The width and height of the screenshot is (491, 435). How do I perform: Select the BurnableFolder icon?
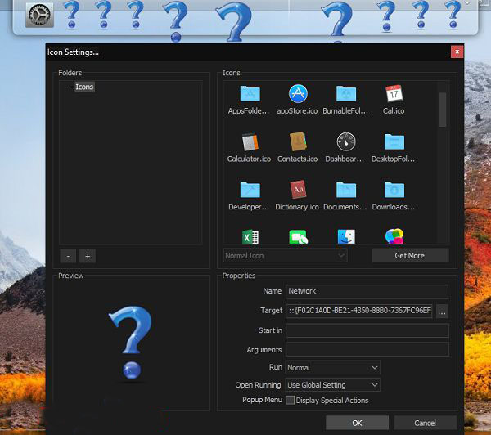[345, 94]
